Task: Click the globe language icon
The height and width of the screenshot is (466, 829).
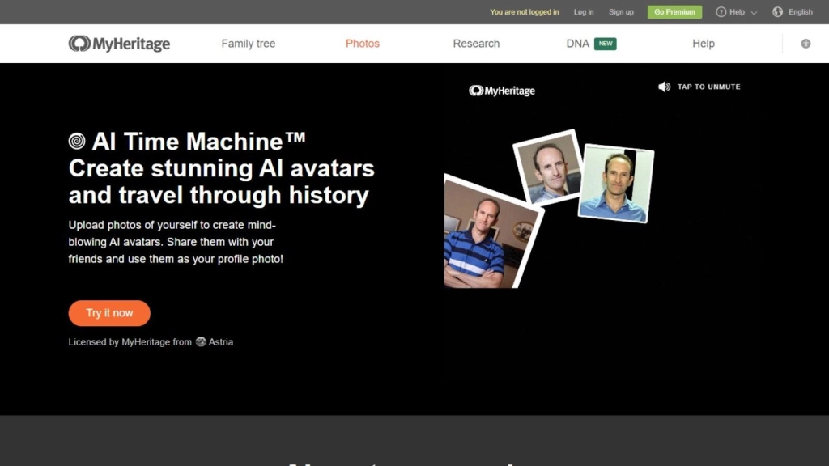Action: tap(777, 12)
